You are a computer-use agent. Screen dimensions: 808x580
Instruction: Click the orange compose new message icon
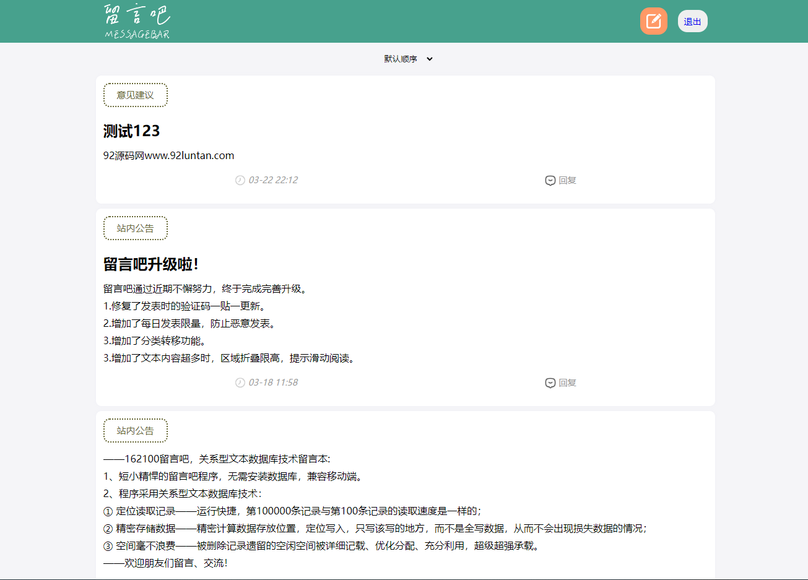[x=653, y=21]
